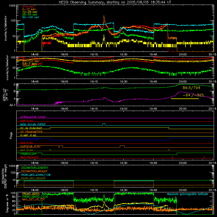Screen dimensions: 217x217
Task: Click the GOES-12 axis label
Action: 5,95
